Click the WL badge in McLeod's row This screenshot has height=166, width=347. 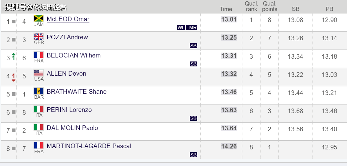[x=181, y=28]
